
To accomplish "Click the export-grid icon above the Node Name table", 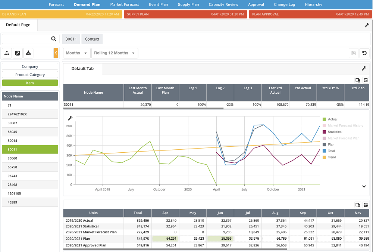I will pos(366,80).
